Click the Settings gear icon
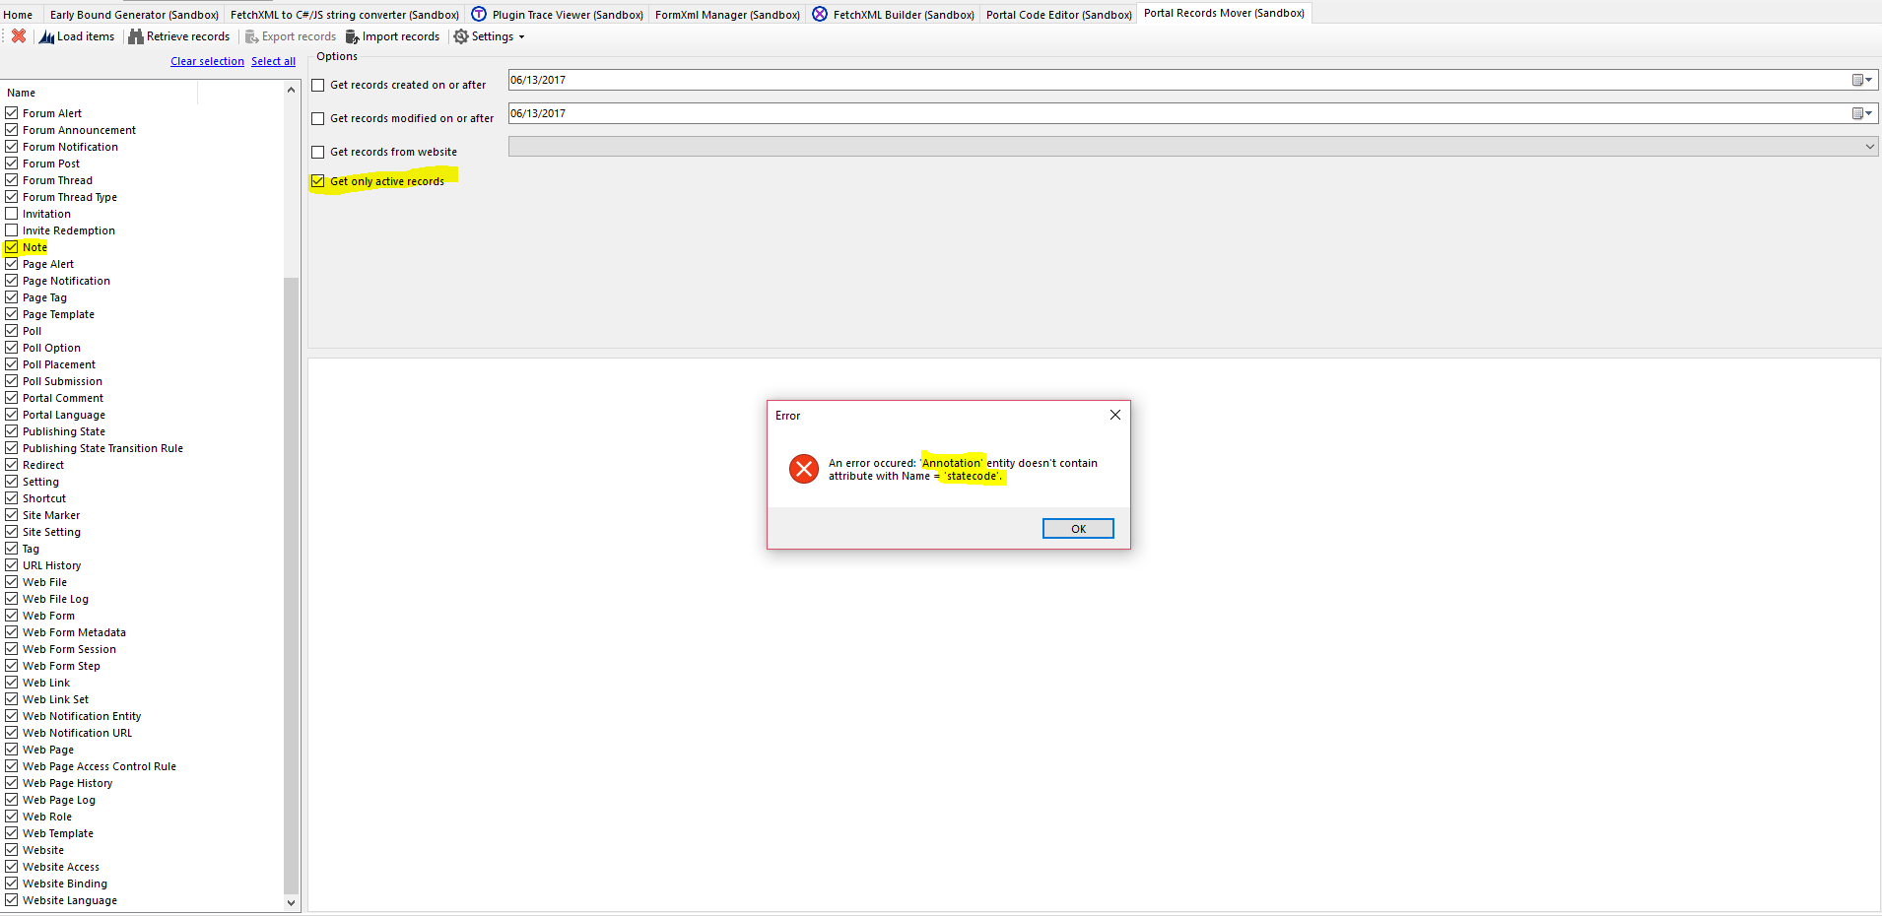Screen dimensions: 1882x916 click(461, 36)
